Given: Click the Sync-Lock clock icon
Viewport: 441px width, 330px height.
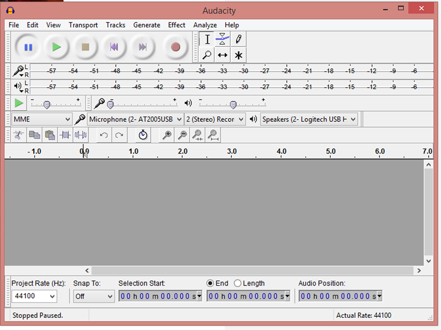Looking at the screenshot, I should click(x=143, y=135).
